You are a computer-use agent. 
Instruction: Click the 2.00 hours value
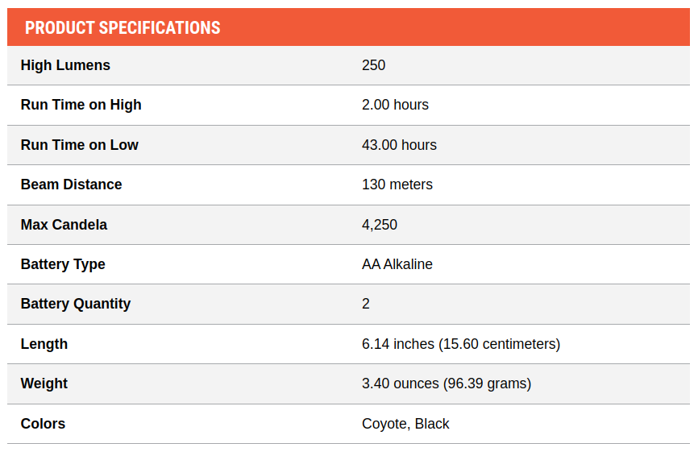pos(395,105)
